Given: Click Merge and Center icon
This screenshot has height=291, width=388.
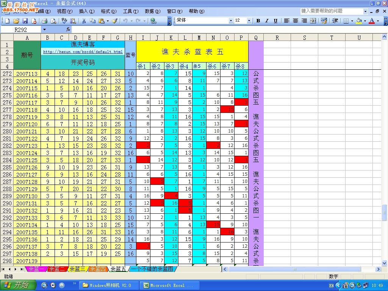Looking at the screenshot, I should point(313,21).
